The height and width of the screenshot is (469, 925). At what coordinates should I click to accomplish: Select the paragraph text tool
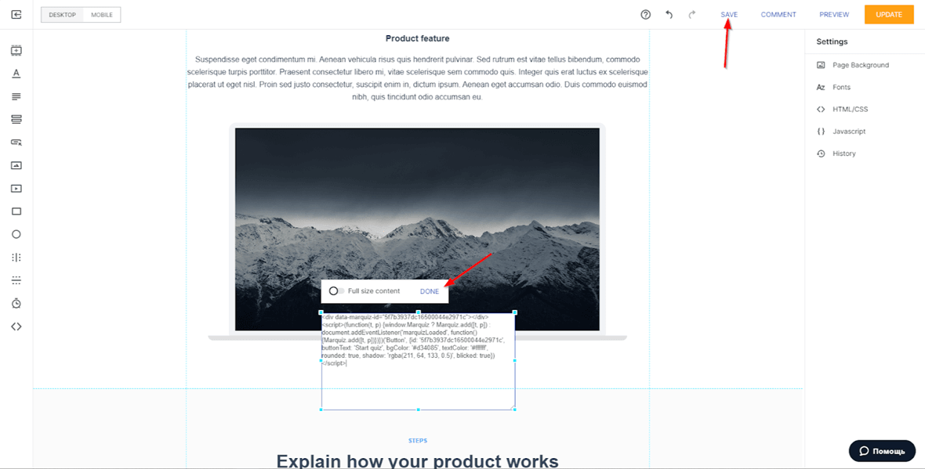pos(16,96)
